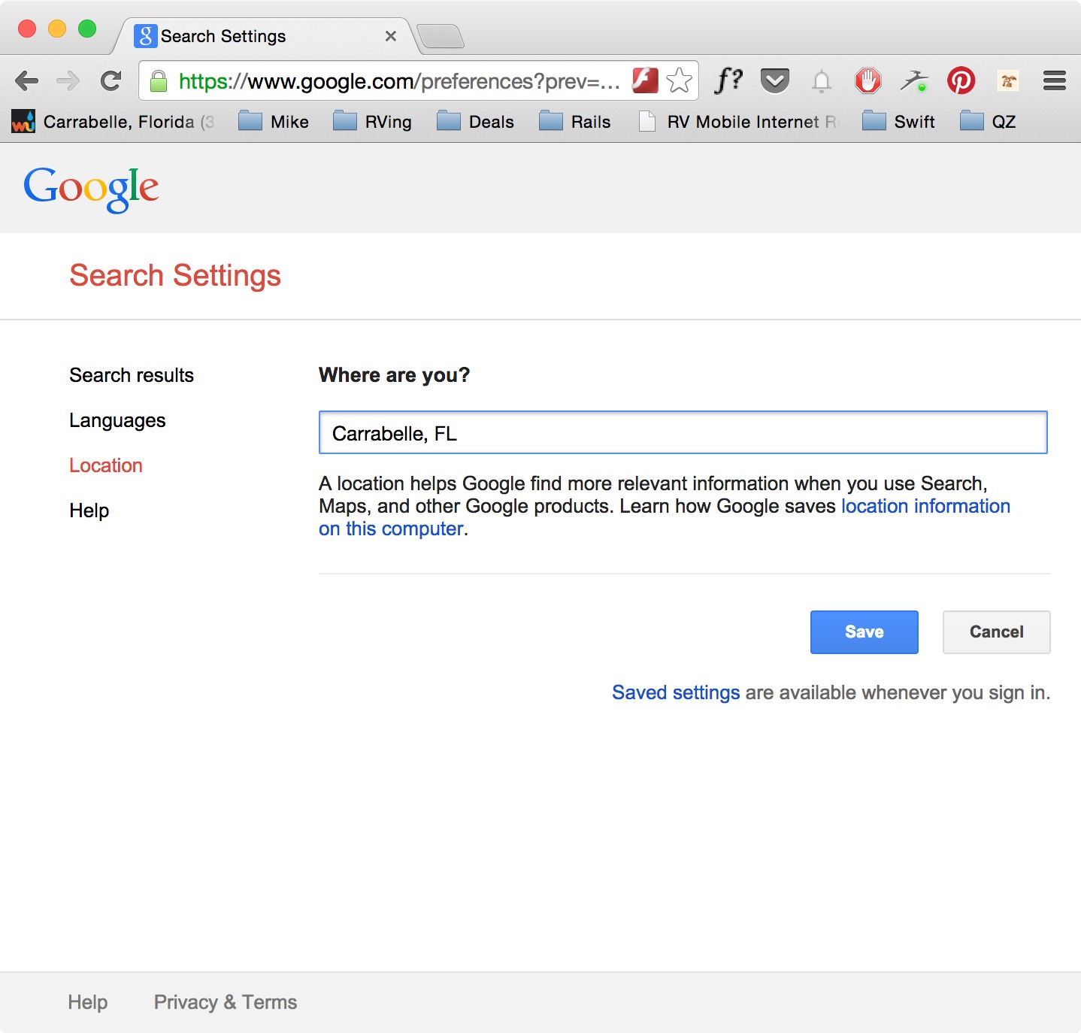Viewport: 1081px width, 1033px height.
Task: Click the green padlock security icon
Action: click(159, 80)
